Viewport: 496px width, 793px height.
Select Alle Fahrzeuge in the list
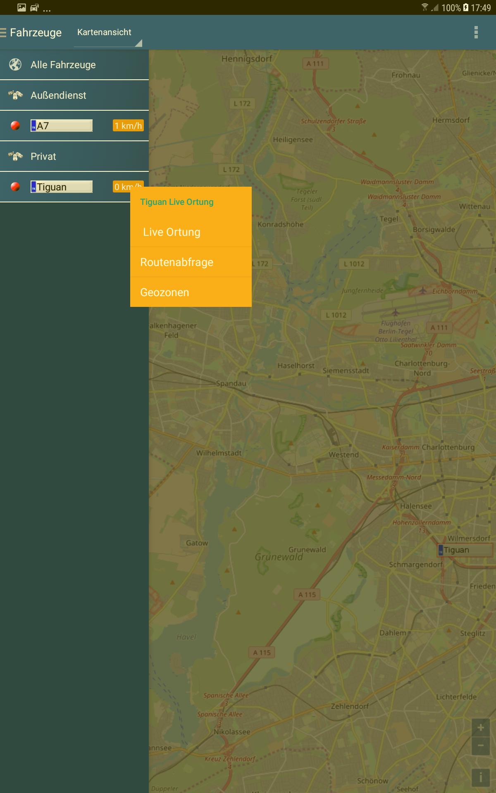pyautogui.click(x=63, y=65)
